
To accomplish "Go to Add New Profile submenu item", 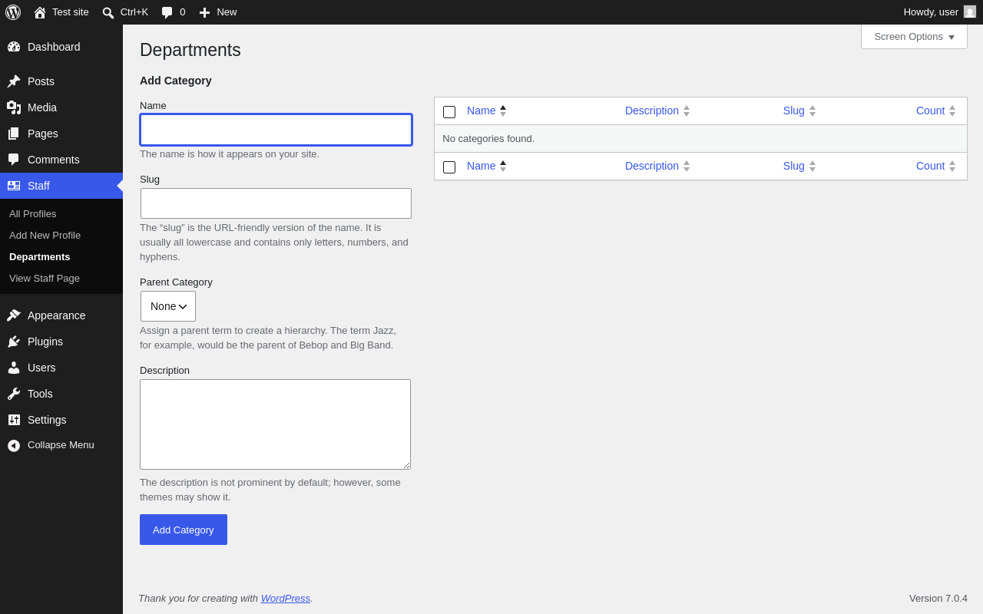I will tap(45, 235).
